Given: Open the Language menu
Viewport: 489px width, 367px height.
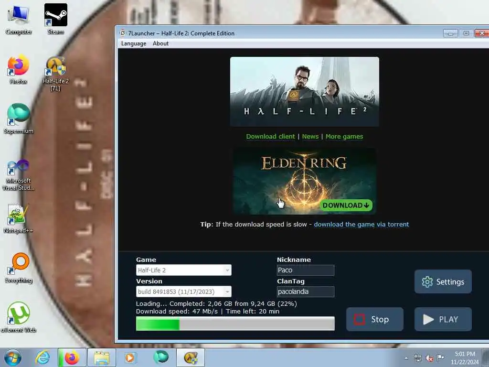Looking at the screenshot, I should 134,43.
